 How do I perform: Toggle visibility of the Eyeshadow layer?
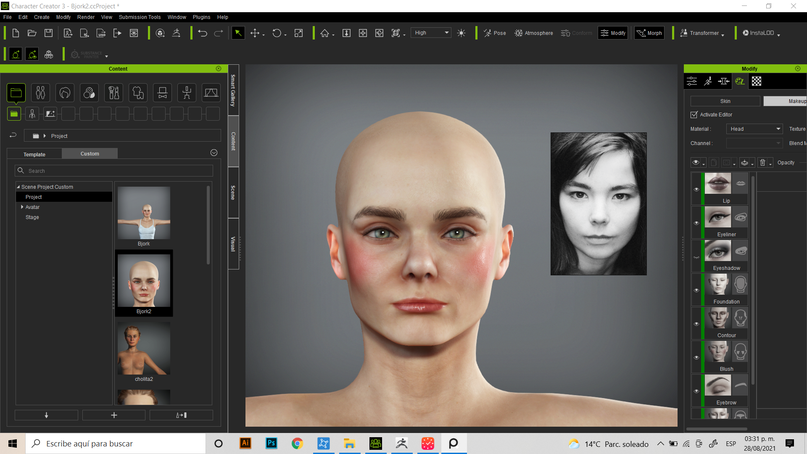coord(696,257)
